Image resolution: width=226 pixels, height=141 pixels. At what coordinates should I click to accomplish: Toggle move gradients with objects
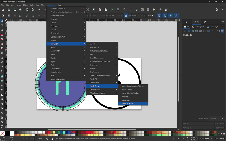[x=171, y=16]
